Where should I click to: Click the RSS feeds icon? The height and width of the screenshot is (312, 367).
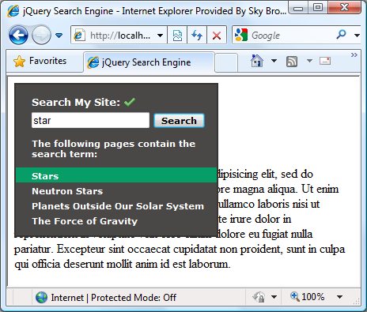pyautogui.click(x=292, y=62)
